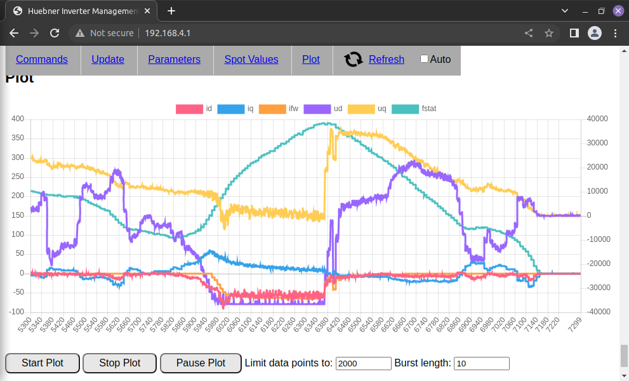Click the circular arrows Refresh icon

pos(354,59)
